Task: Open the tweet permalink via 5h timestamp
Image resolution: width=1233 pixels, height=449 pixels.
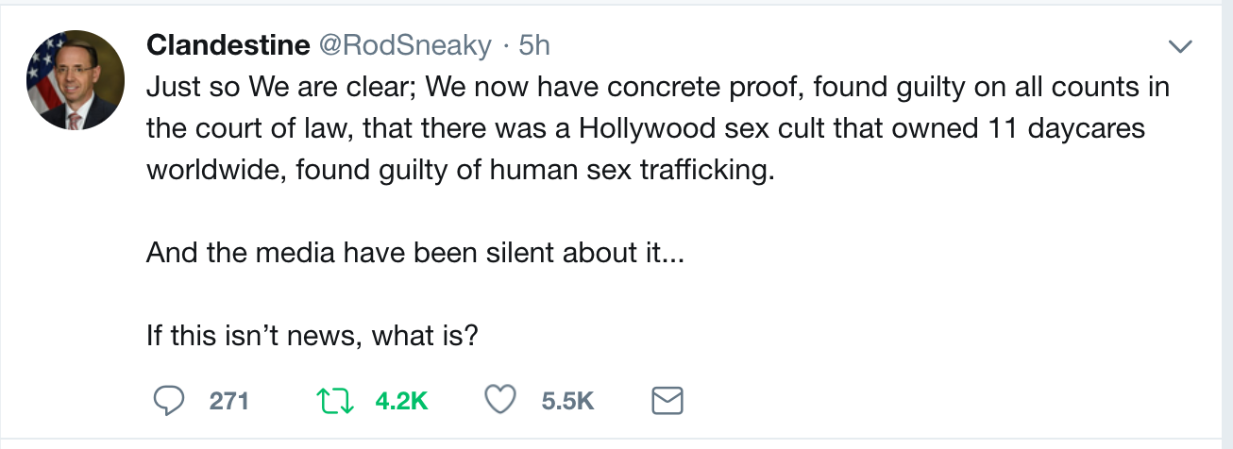Action: [534, 44]
